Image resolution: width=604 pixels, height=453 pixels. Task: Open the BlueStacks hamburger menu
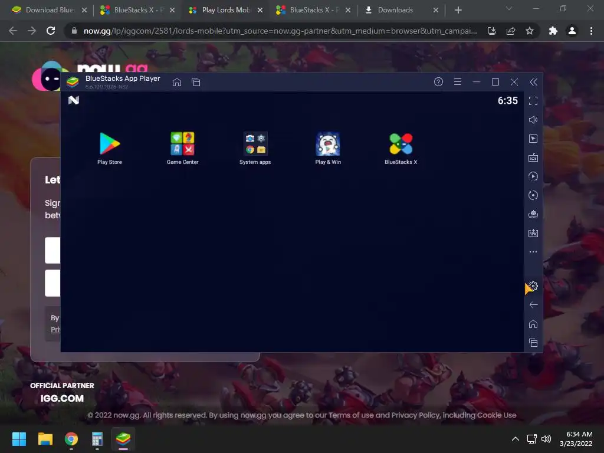(x=458, y=81)
